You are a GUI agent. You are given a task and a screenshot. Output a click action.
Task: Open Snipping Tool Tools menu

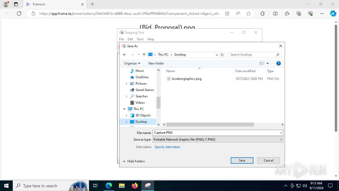pyautogui.click(x=140, y=39)
